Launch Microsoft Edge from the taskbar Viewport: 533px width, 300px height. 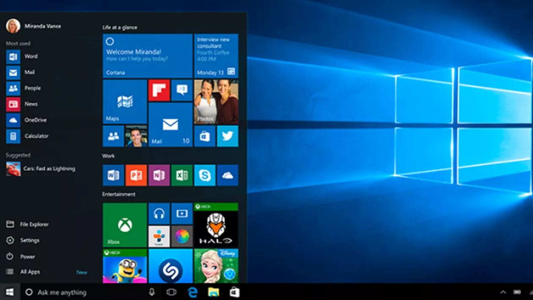[193, 292]
